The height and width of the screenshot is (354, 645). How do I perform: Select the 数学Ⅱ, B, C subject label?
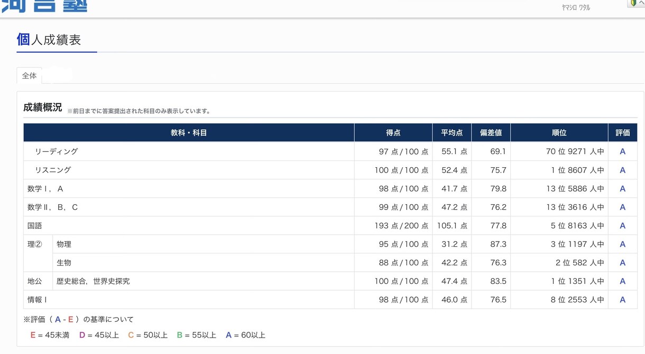pos(52,207)
